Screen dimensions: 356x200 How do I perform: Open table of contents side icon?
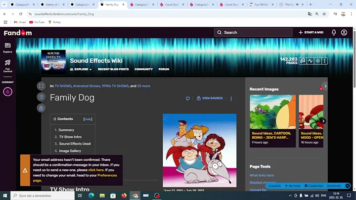click(41, 97)
